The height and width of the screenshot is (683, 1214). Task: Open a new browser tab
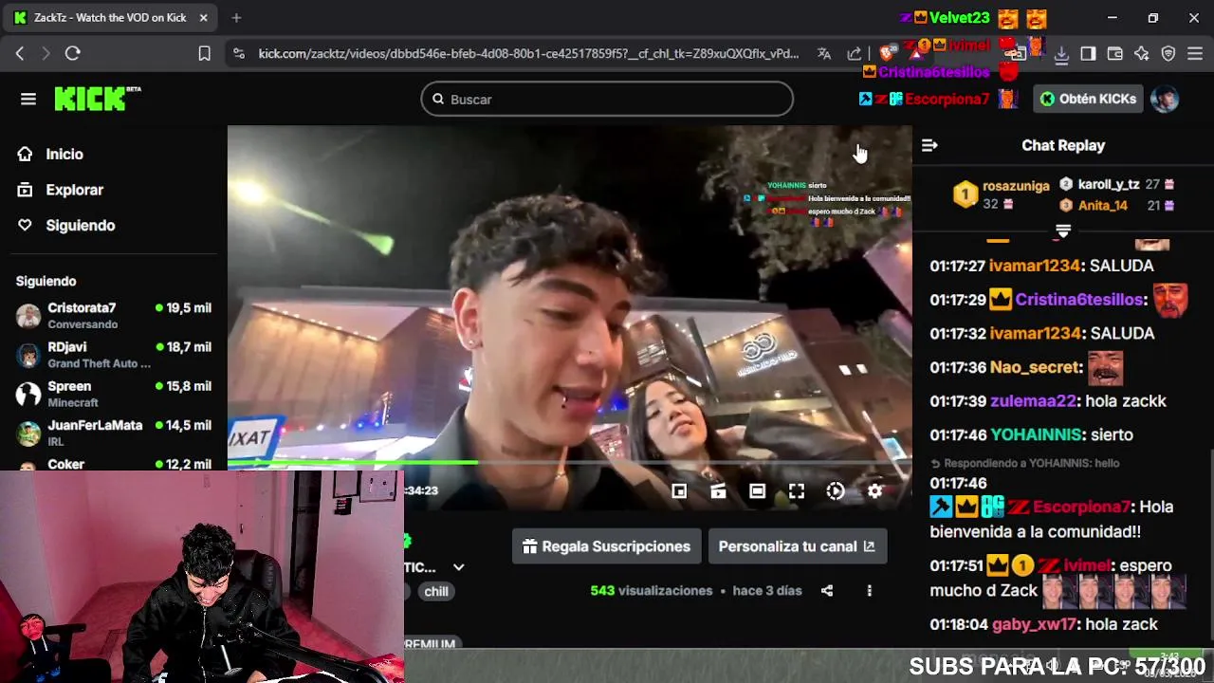click(236, 17)
